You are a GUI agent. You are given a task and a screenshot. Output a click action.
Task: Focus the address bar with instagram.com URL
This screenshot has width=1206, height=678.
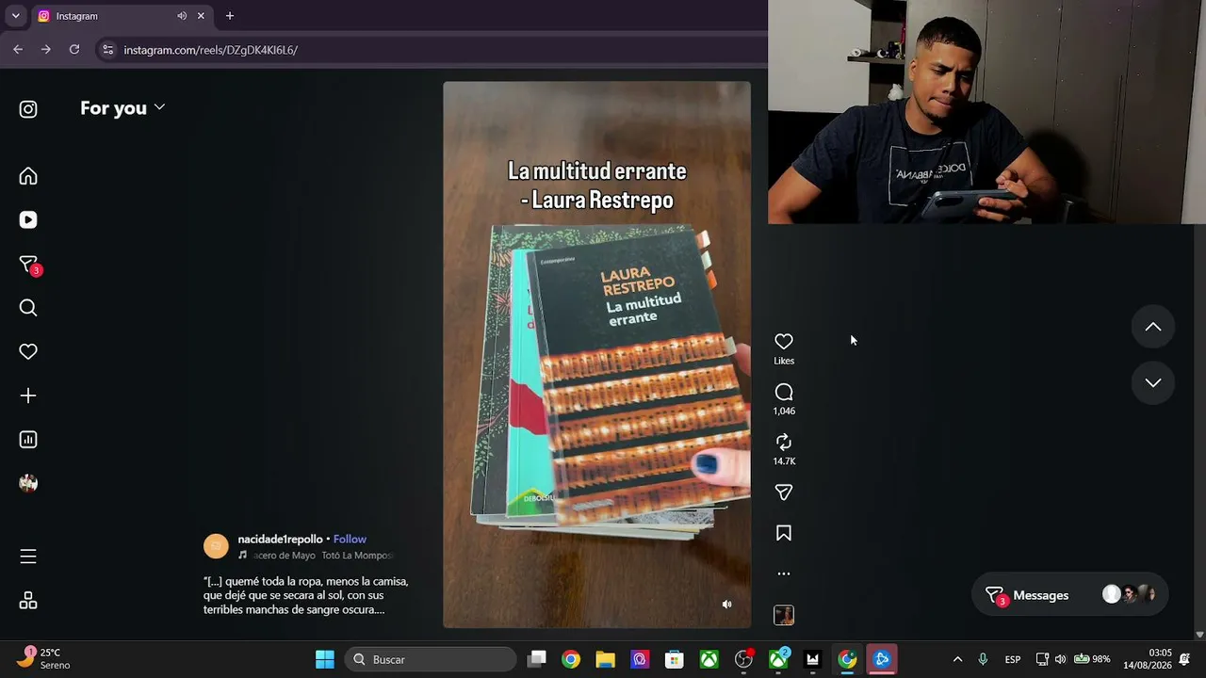433,50
